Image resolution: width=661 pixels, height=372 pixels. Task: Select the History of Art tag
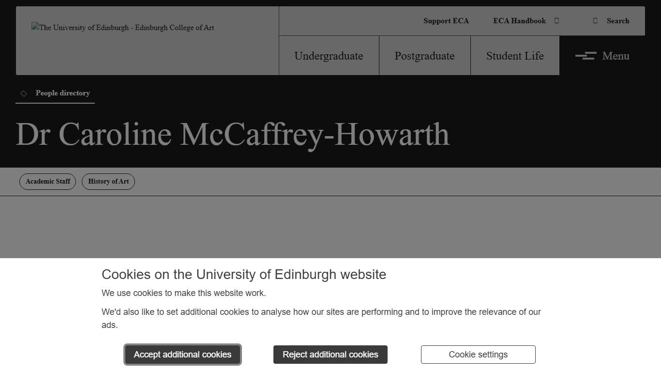(x=108, y=182)
